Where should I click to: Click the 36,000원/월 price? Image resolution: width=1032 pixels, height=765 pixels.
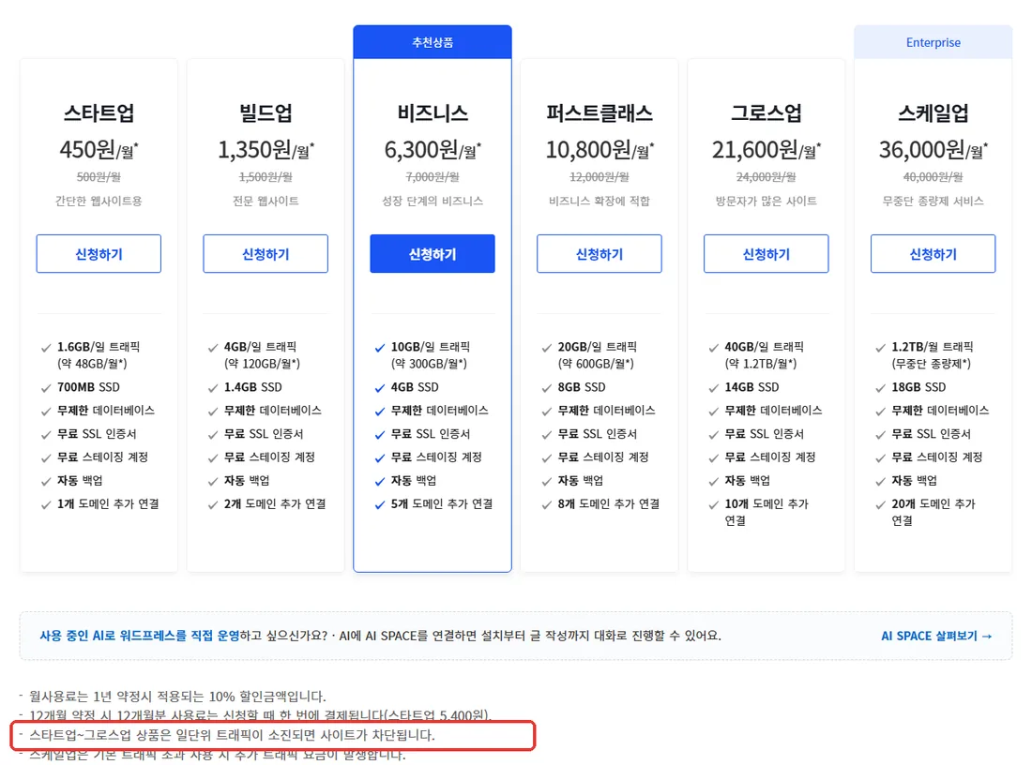(933, 150)
